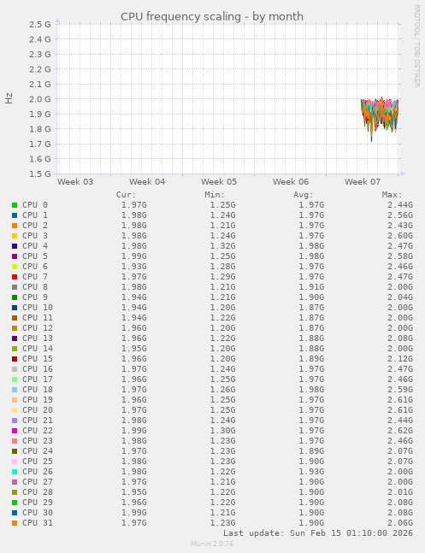The width and height of the screenshot is (425, 553).
Task: Select the 'CPU 2' legend label
Action: [x=35, y=226]
